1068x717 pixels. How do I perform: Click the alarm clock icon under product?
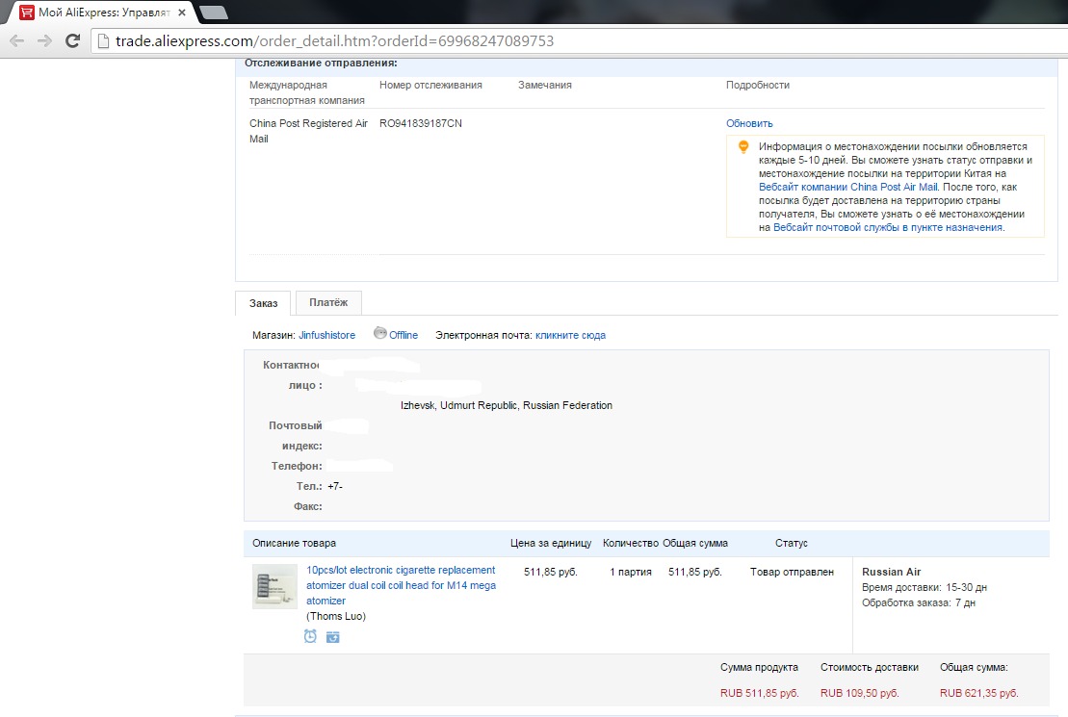point(310,636)
